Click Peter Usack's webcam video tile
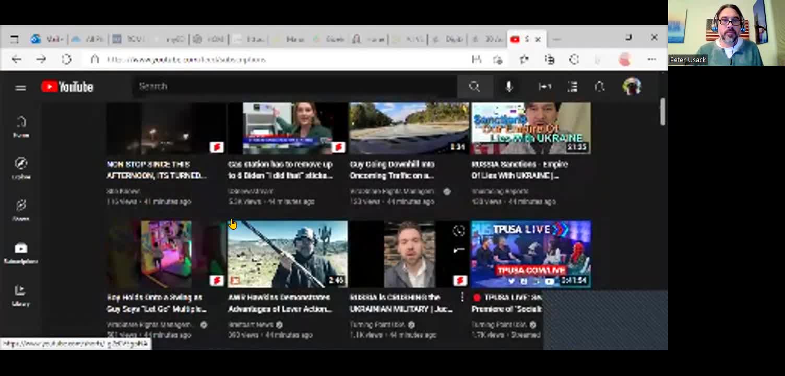The image size is (785, 376). point(727,33)
